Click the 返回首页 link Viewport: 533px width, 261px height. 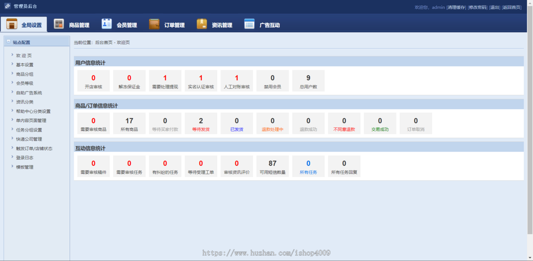pyautogui.click(x=511, y=8)
